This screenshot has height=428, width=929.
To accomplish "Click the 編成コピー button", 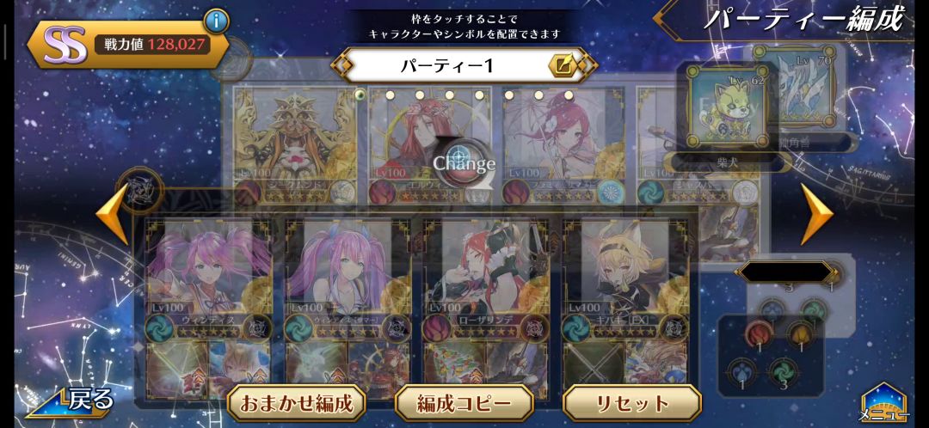I will 464,404.
